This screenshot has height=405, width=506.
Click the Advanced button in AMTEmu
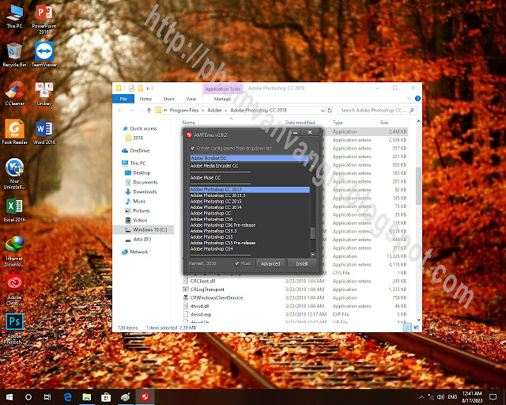270,263
